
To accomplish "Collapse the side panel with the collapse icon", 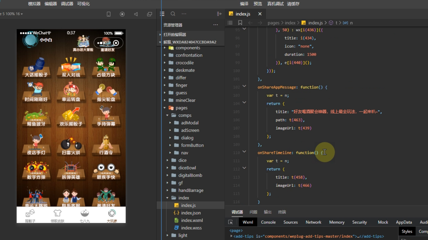I will point(219,14).
